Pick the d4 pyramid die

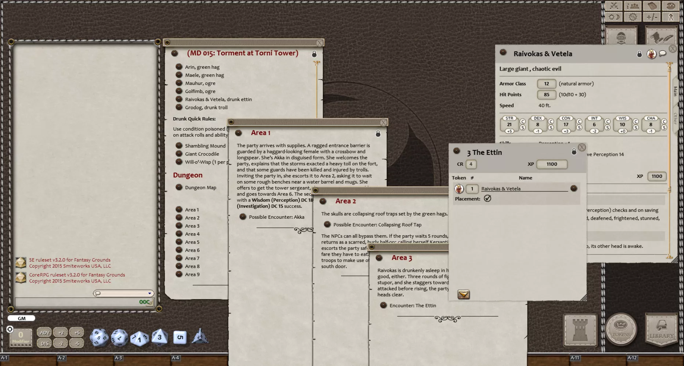click(x=200, y=336)
